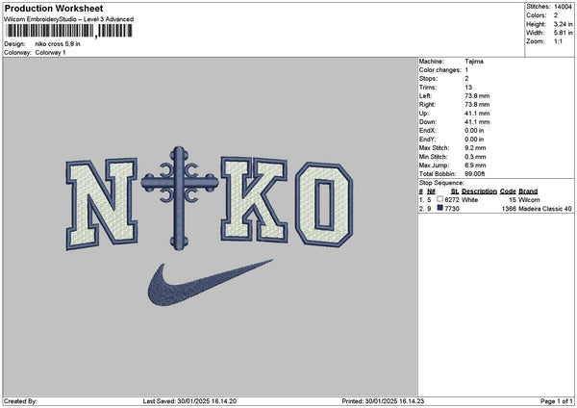Click the Down value '41.1 mm'

point(477,122)
